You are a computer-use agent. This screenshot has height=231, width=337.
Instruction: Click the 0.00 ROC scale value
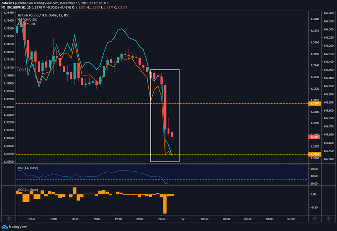[313, 194]
